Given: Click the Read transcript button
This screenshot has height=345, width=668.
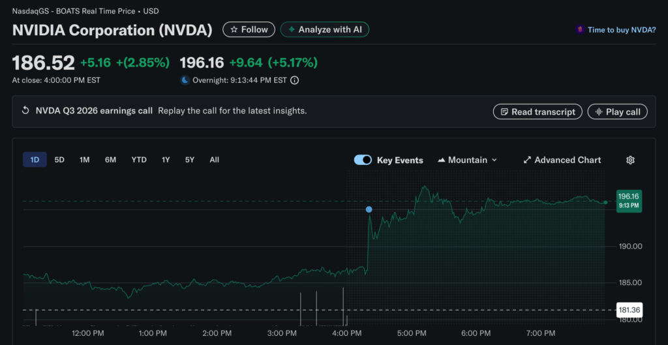Looking at the screenshot, I should (537, 112).
